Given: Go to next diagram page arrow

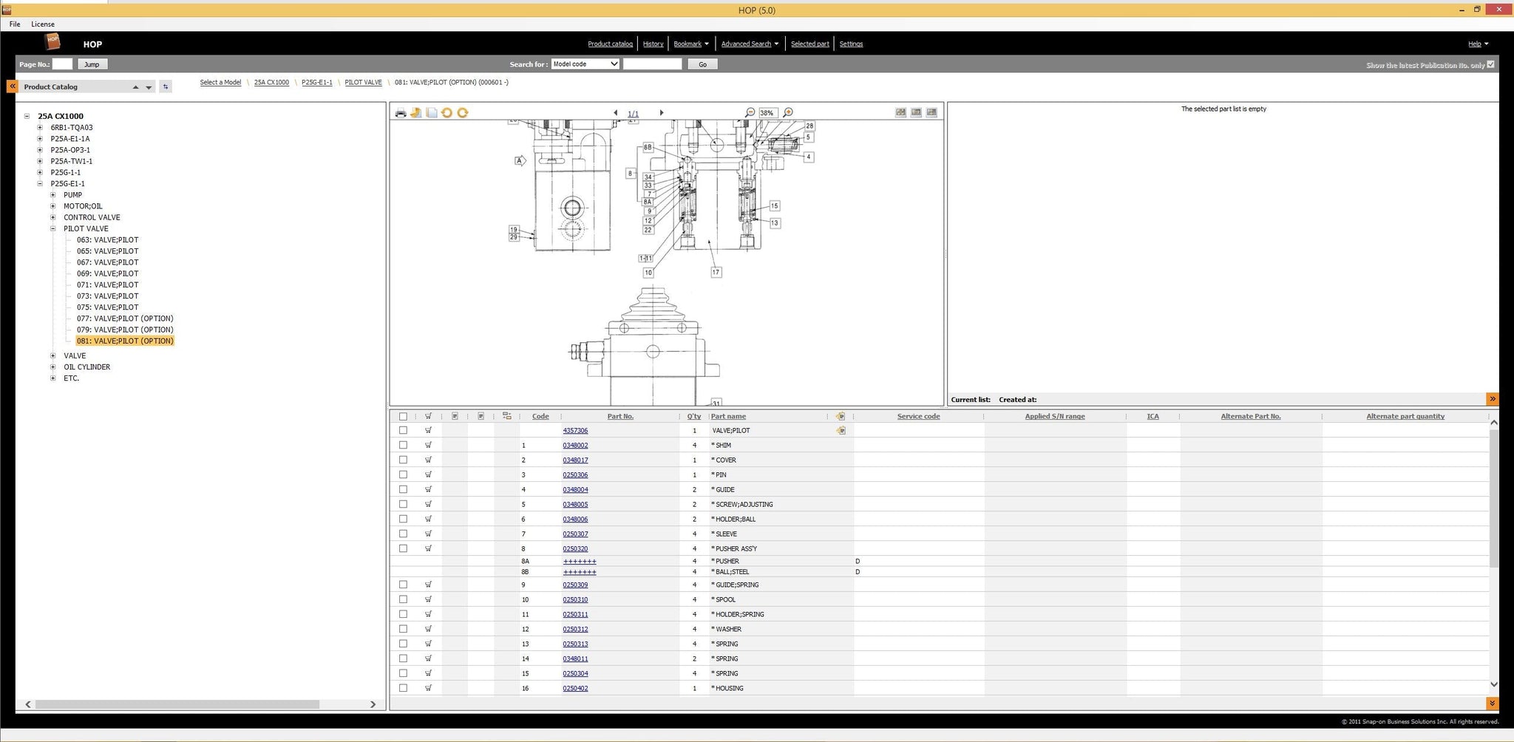Looking at the screenshot, I should click(x=662, y=113).
